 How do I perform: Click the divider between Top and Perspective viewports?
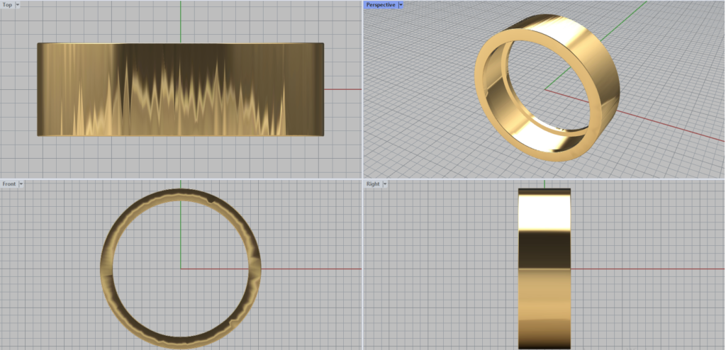(x=362, y=89)
